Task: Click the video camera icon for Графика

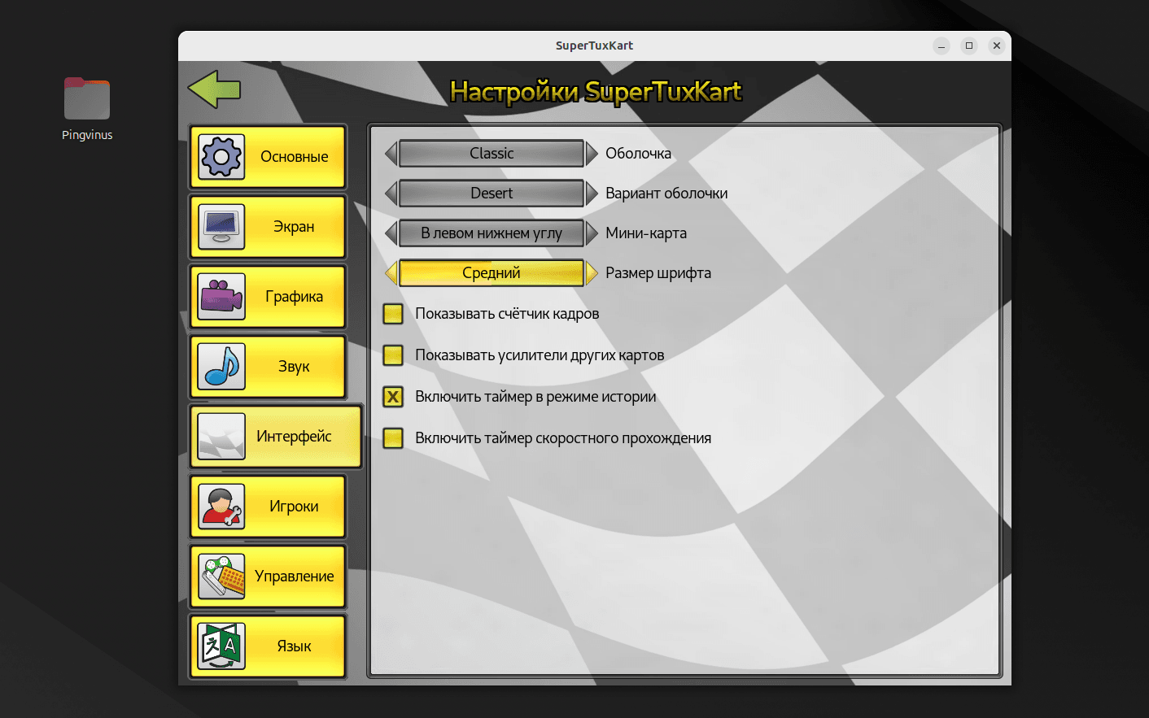Action: click(x=221, y=297)
